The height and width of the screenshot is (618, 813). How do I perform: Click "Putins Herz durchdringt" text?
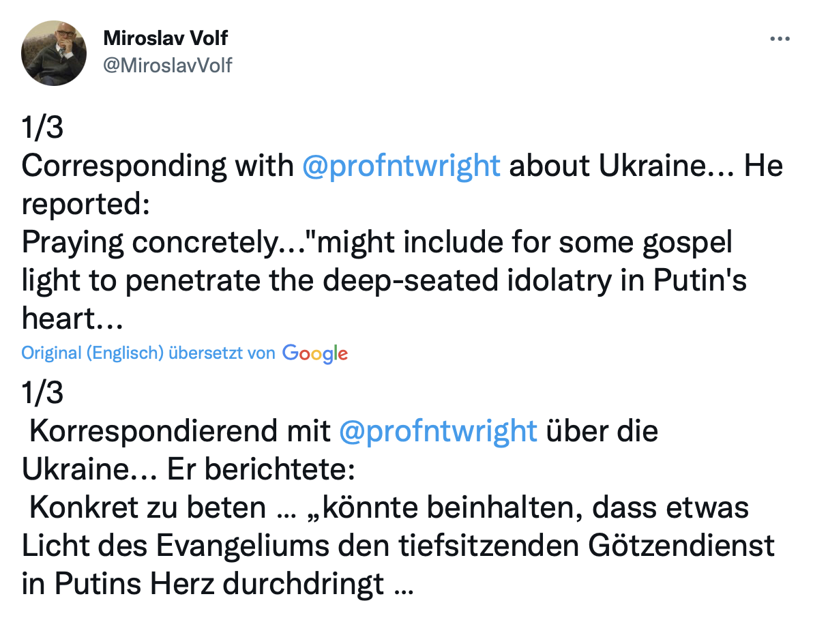[x=219, y=584]
